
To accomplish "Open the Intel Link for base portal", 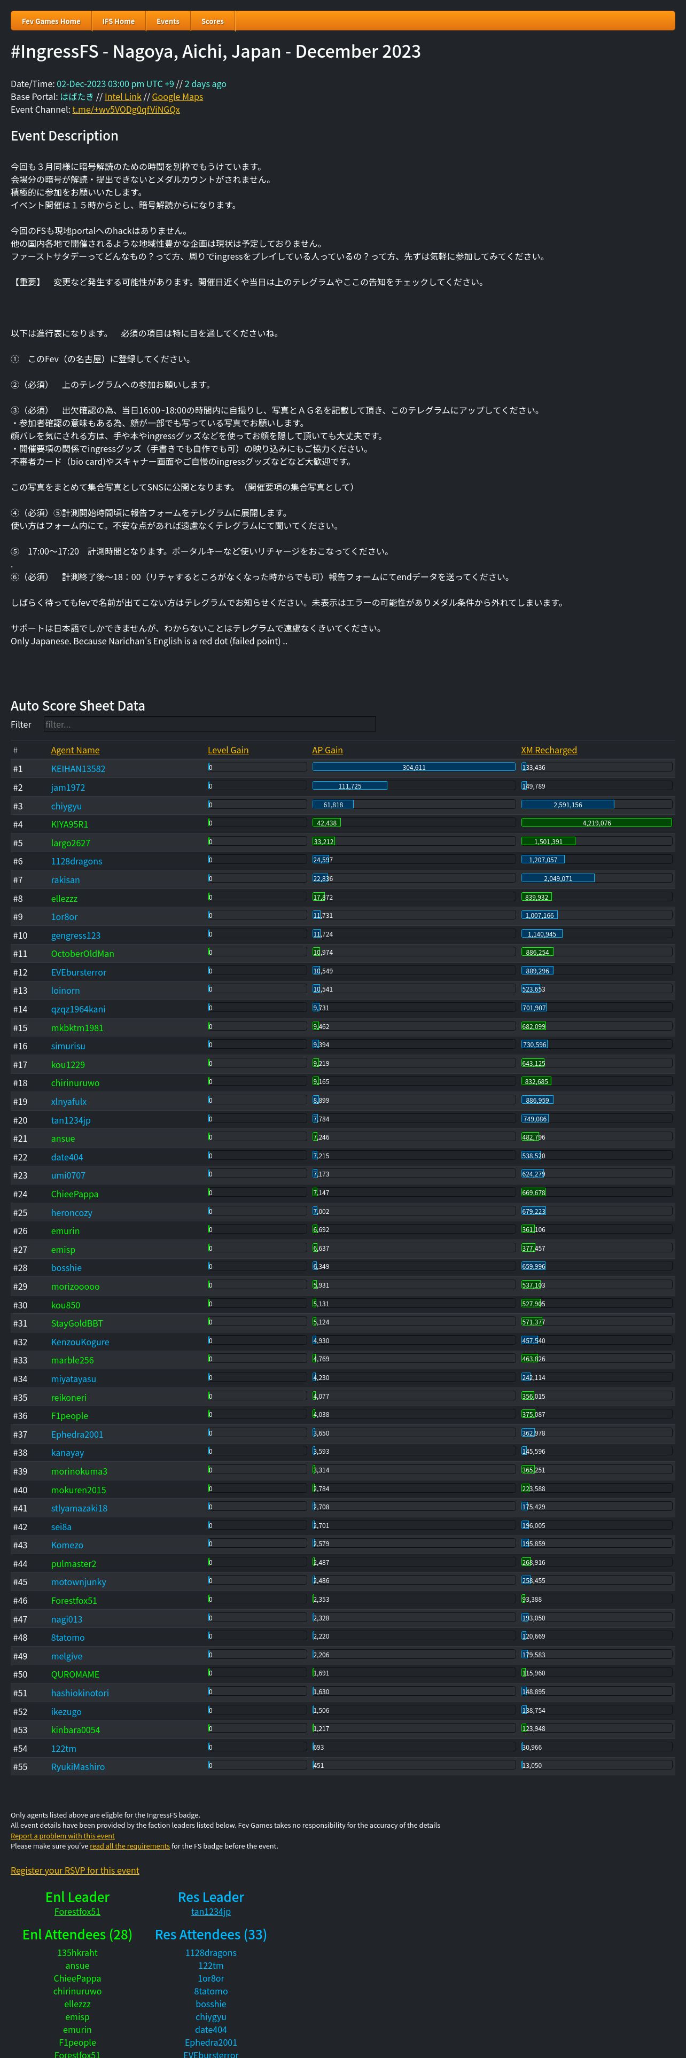I will 123,97.
